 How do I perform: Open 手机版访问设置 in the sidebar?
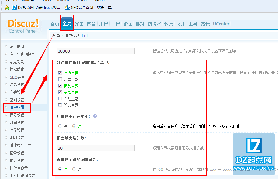click(x=22, y=176)
